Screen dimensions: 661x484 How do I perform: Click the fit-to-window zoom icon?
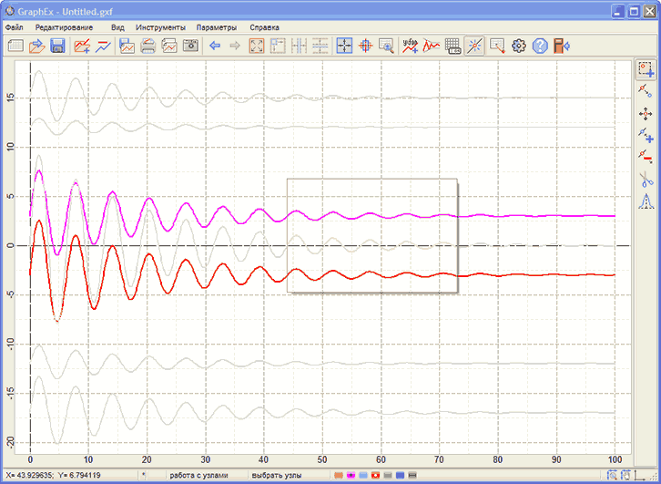[257, 46]
